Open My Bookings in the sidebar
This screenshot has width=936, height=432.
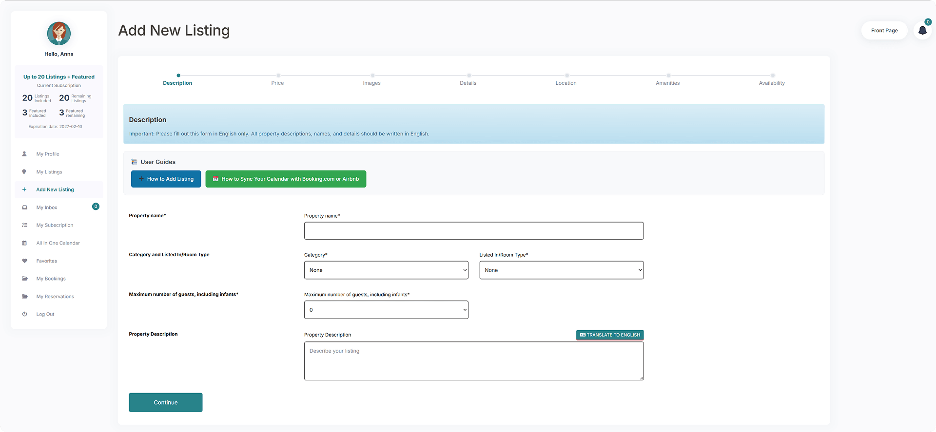click(x=51, y=279)
